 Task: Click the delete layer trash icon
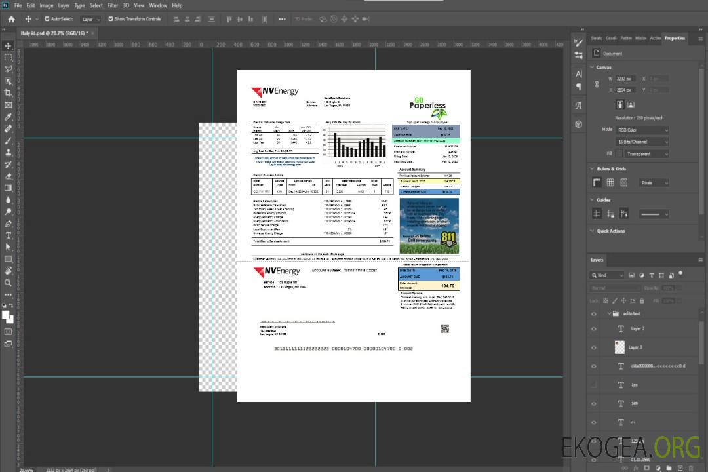[x=692, y=468]
